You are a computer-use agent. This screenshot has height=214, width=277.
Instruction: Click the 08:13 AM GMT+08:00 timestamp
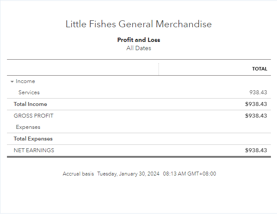tap(189, 174)
